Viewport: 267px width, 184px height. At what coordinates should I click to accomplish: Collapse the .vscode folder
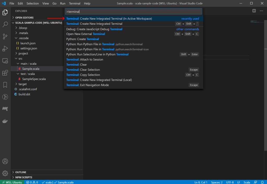pos(23,38)
